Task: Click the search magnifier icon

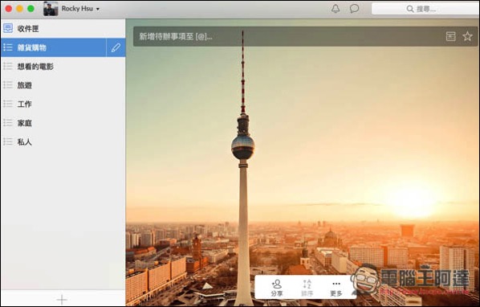Action: click(410, 9)
